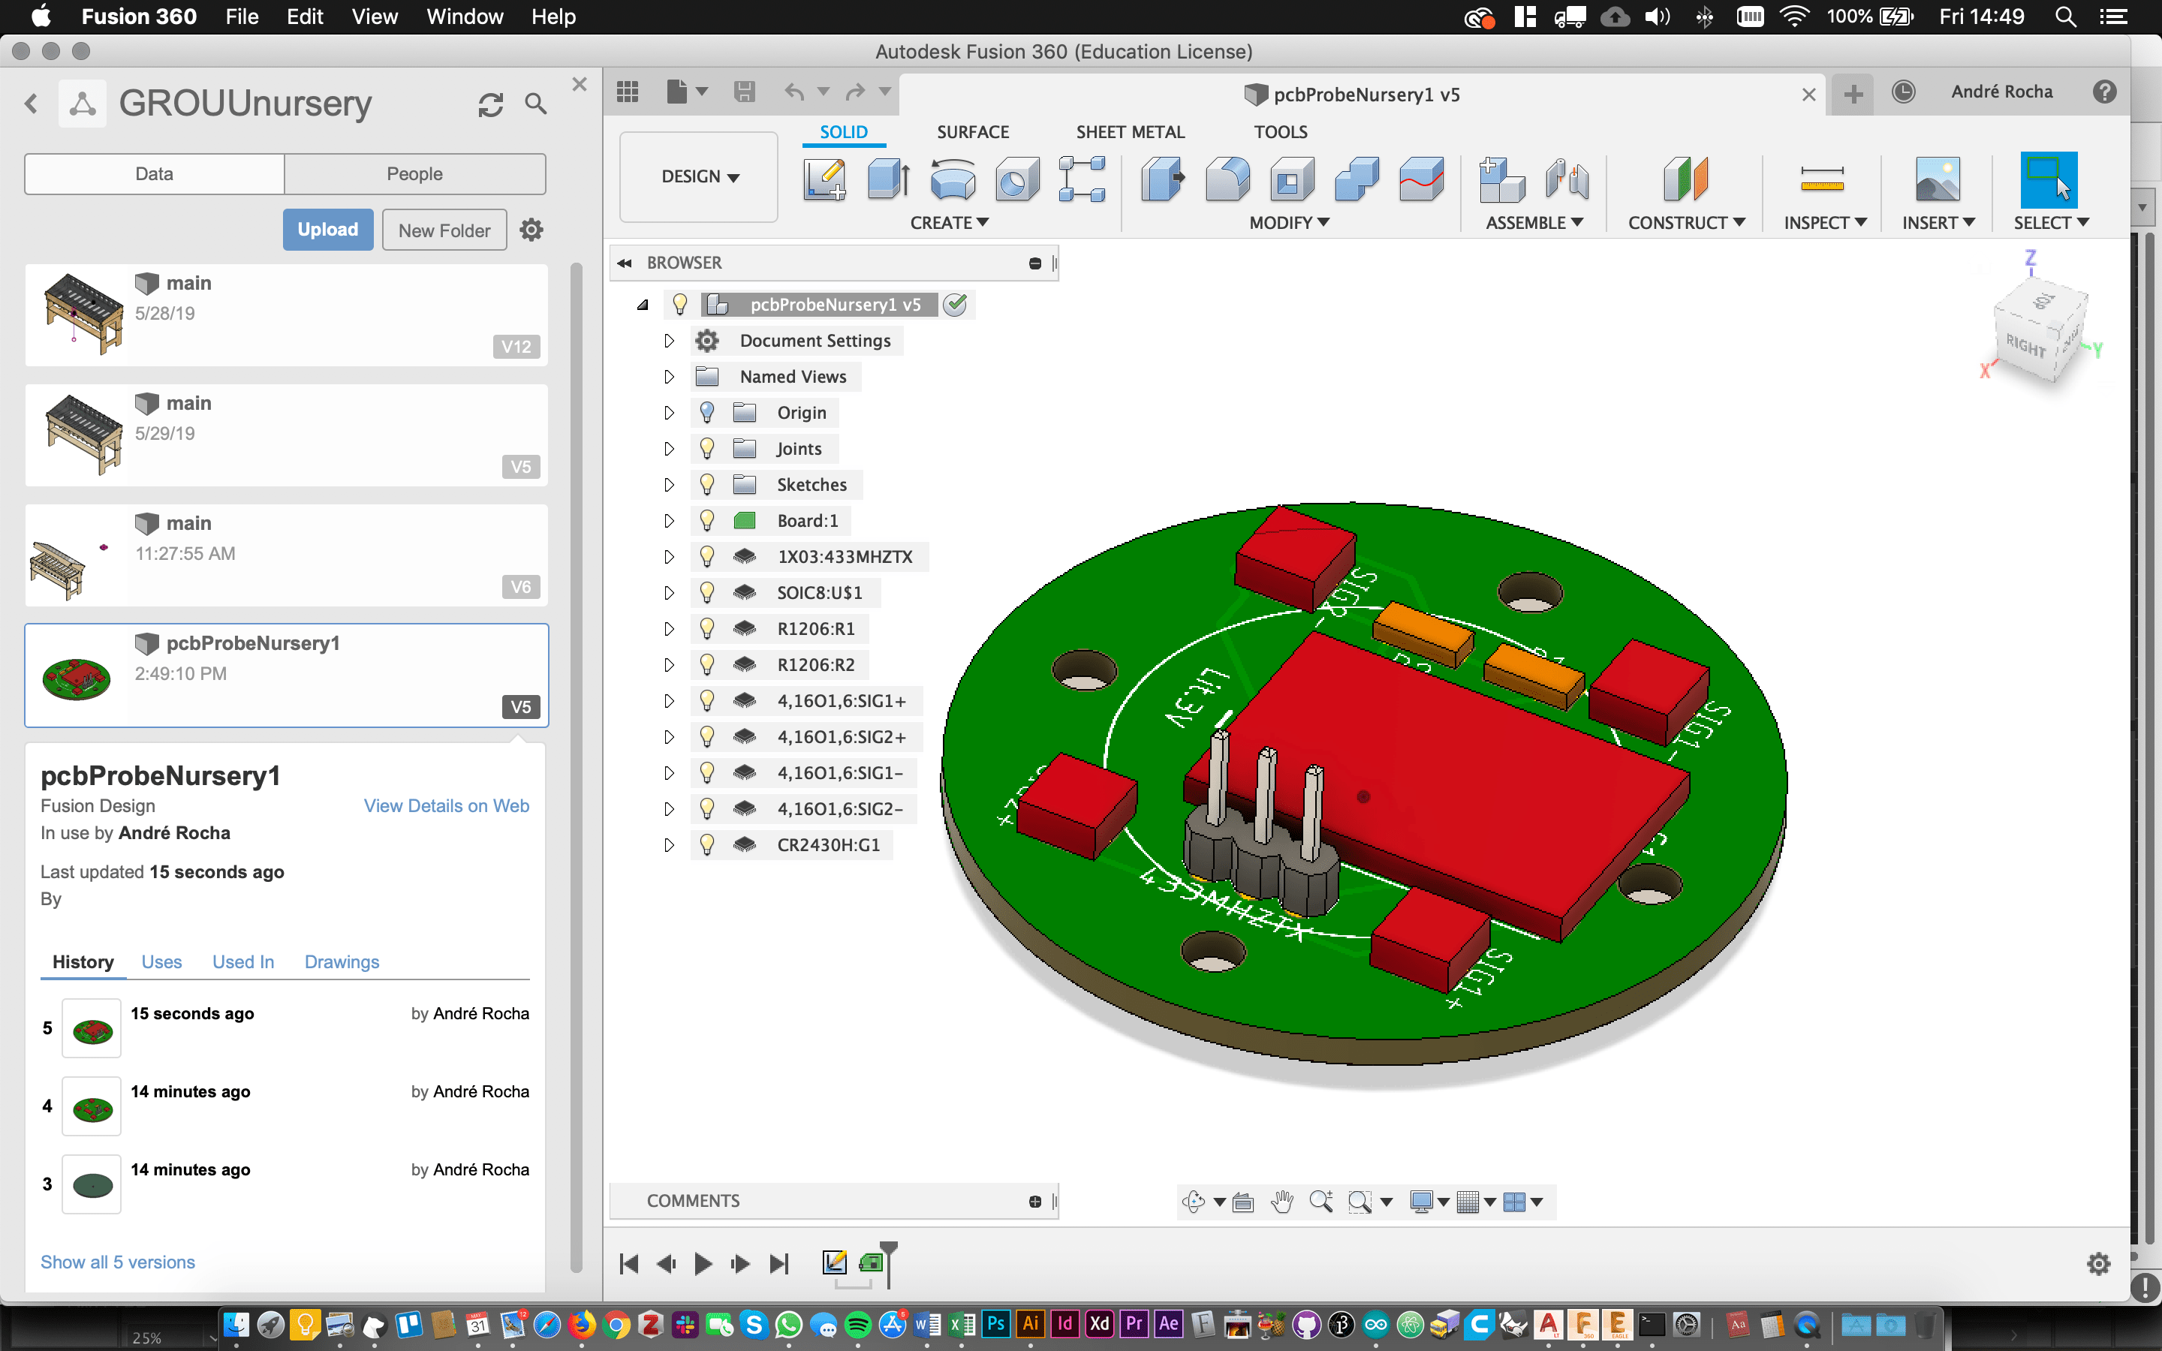
Task: Toggle visibility of Sketches folder
Action: (x=706, y=484)
